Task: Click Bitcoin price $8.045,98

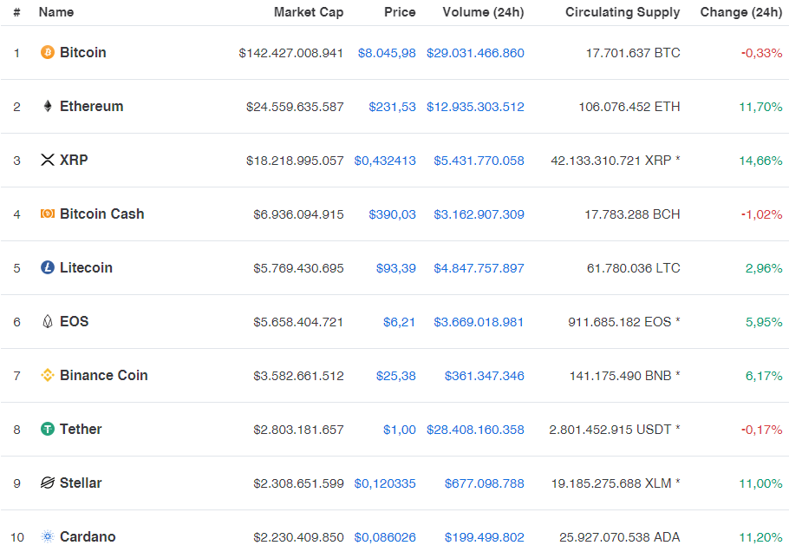Action: (x=387, y=53)
